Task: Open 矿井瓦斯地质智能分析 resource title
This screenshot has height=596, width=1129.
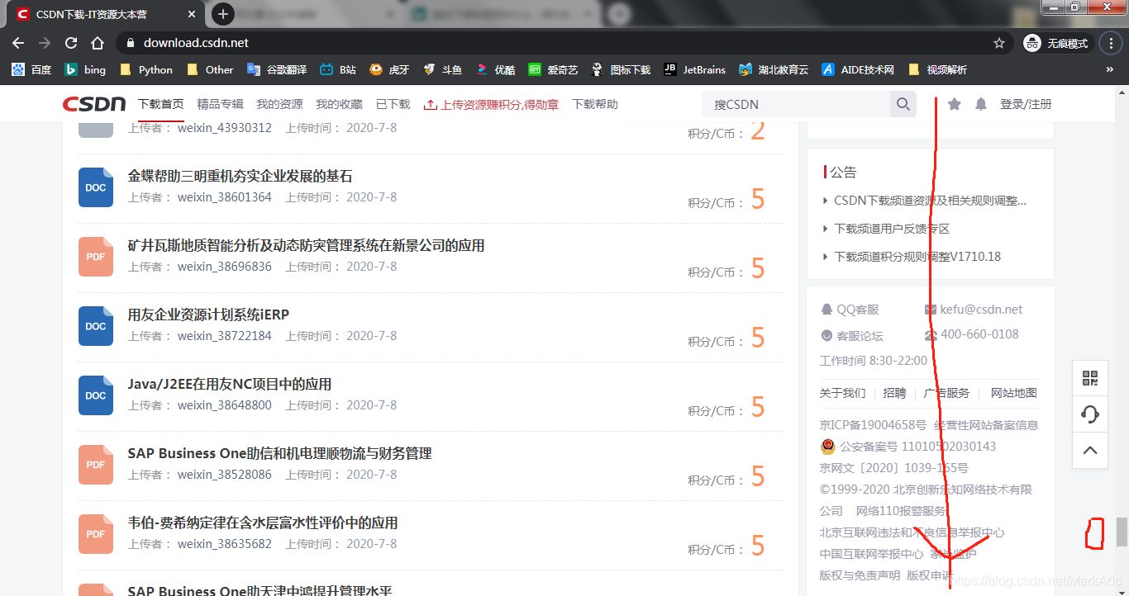Action: [x=306, y=245]
